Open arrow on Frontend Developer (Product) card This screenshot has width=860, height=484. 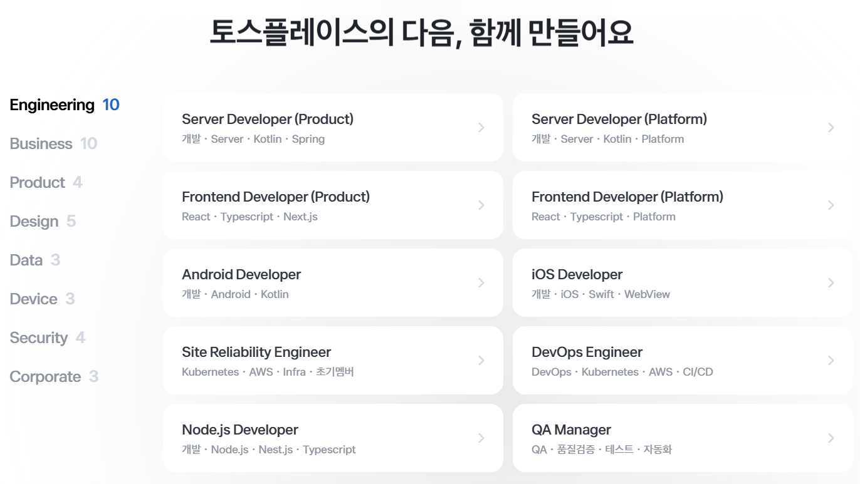tap(481, 205)
